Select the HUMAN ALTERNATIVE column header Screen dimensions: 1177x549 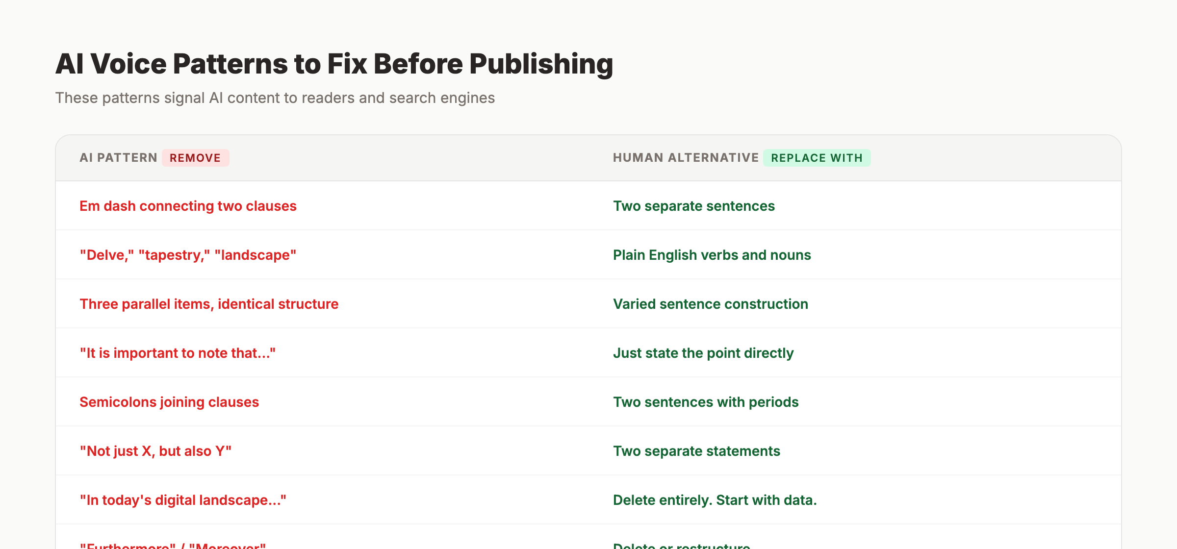point(685,157)
